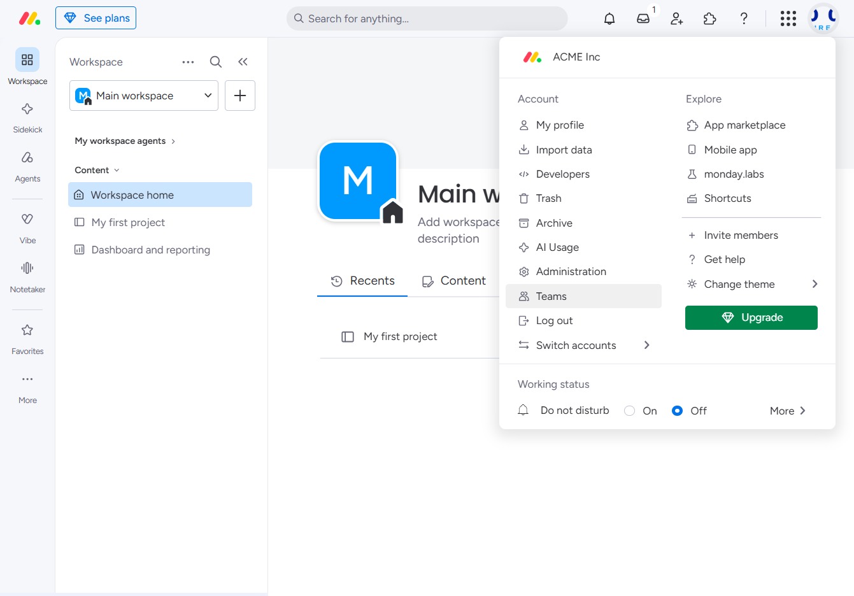
Task: Click the large Main workspace M avatar
Action: pos(358,181)
